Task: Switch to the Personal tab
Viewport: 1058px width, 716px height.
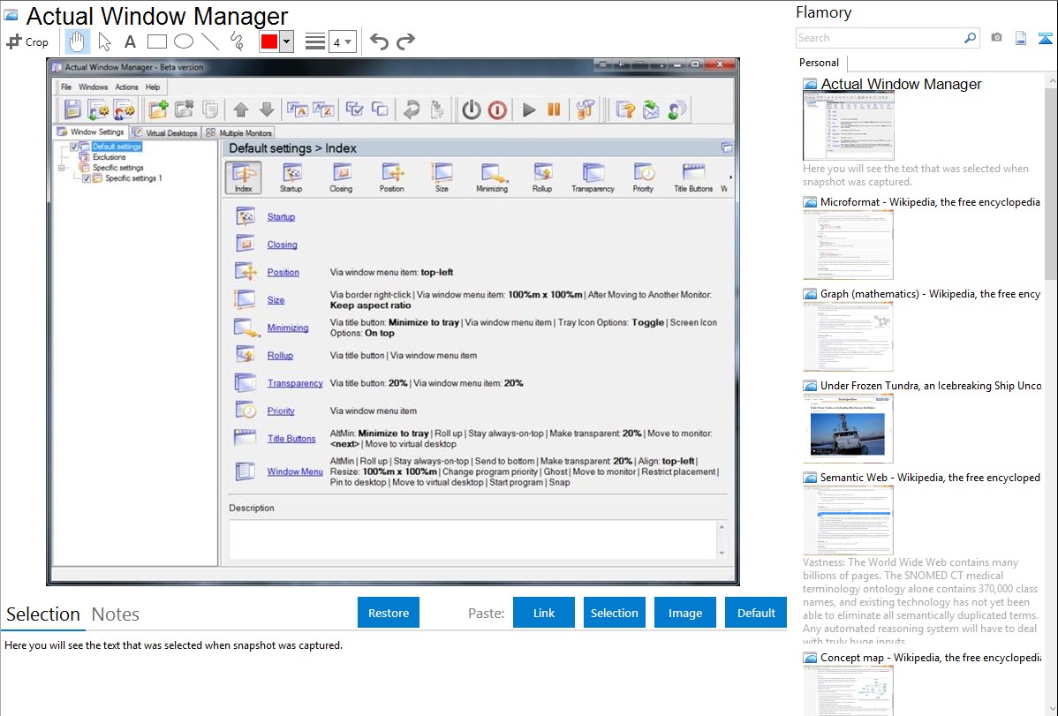Action: [820, 63]
